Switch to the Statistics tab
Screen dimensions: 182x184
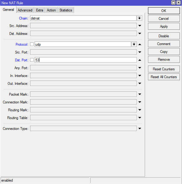66,10
